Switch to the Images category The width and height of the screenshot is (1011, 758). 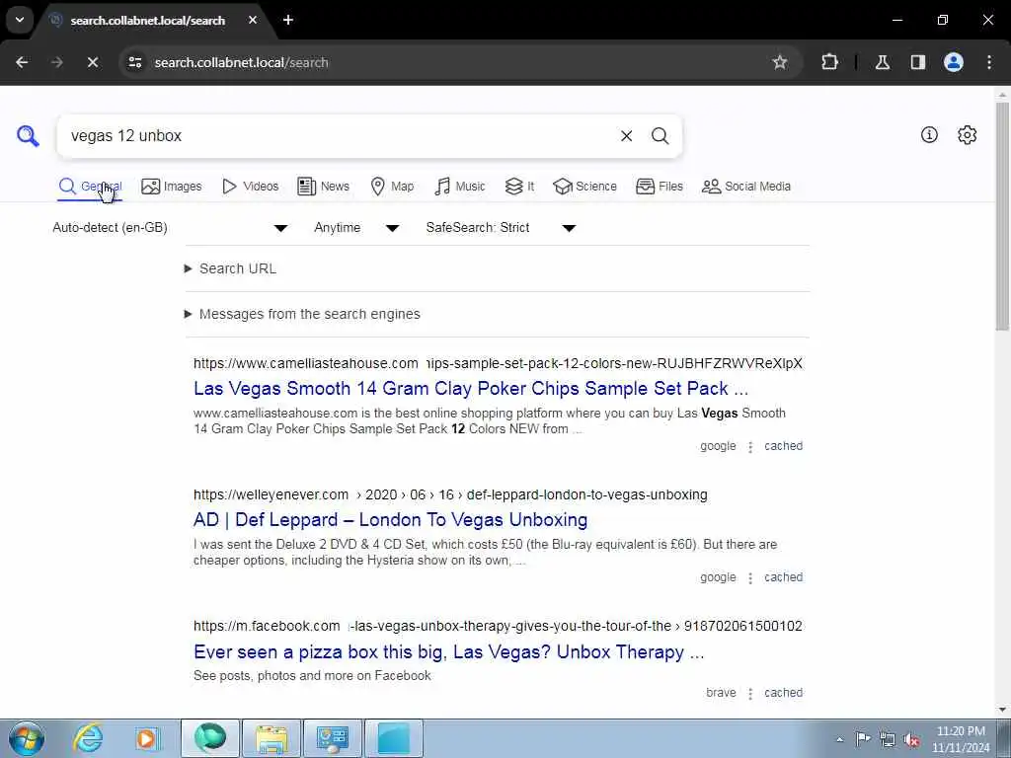coord(172,187)
